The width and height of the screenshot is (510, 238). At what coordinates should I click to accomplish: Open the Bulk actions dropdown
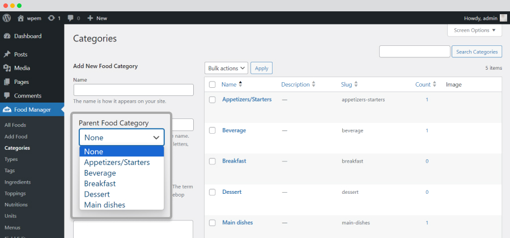click(x=226, y=68)
